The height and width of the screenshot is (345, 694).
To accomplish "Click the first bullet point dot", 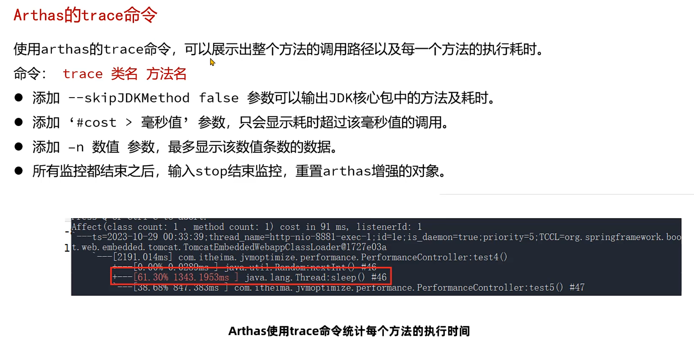I will (19, 97).
